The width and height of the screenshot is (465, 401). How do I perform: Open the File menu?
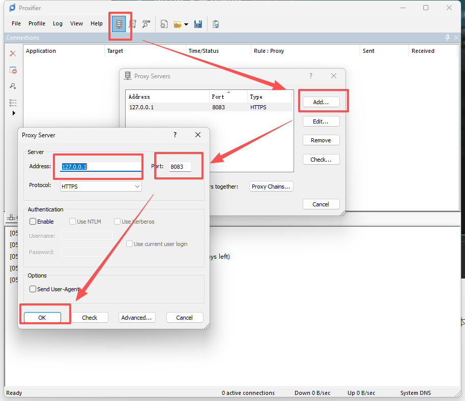point(16,23)
